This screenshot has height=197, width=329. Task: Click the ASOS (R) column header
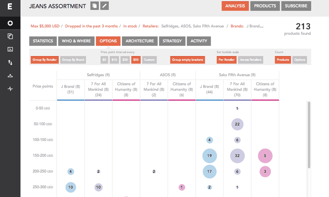point(168,75)
